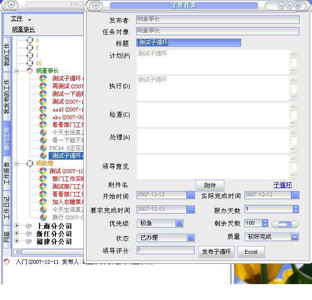The image size is (312, 300).
Task: Click the 限办天数 spinner arrows
Action: [296, 209]
